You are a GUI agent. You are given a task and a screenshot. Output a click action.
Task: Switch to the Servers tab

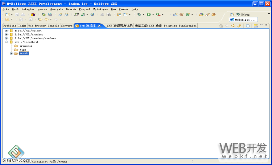pos(67,26)
